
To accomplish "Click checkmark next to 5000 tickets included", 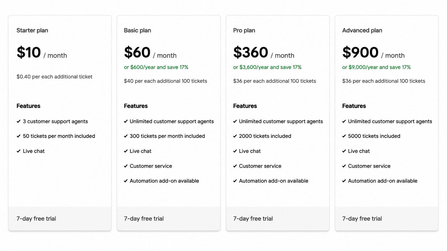I will click(344, 136).
